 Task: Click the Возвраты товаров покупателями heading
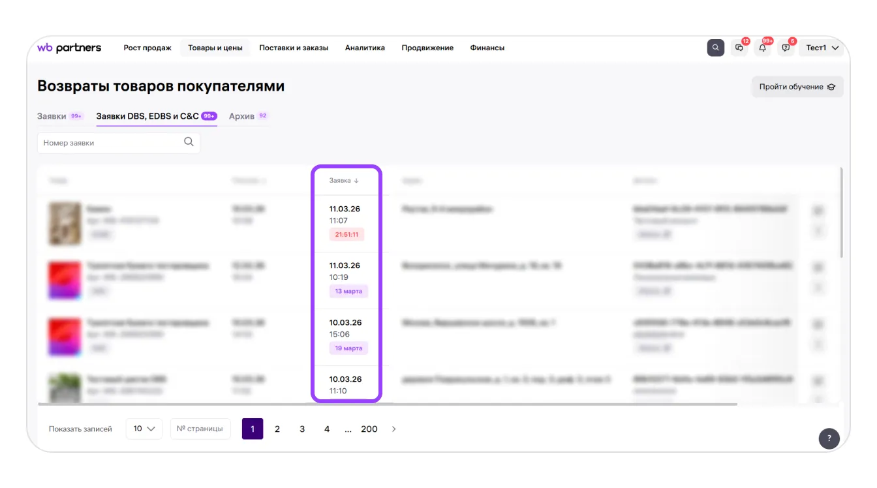click(161, 86)
